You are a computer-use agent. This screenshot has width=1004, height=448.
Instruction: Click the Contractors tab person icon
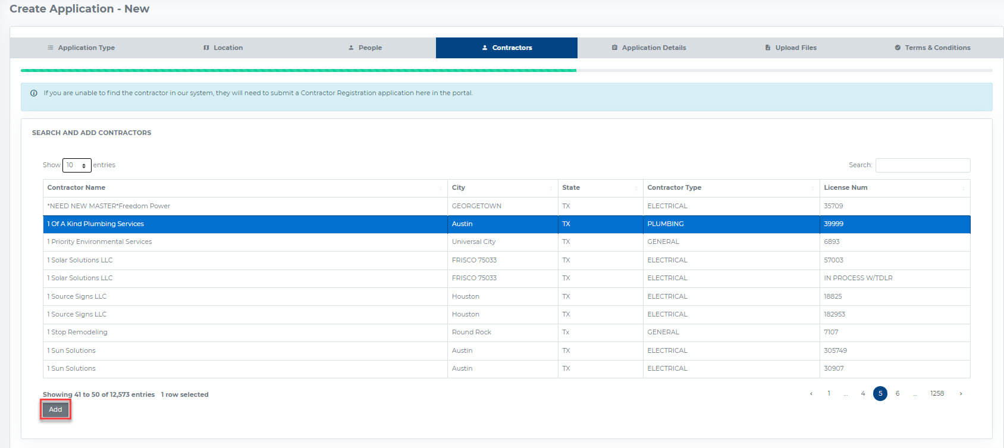point(485,48)
